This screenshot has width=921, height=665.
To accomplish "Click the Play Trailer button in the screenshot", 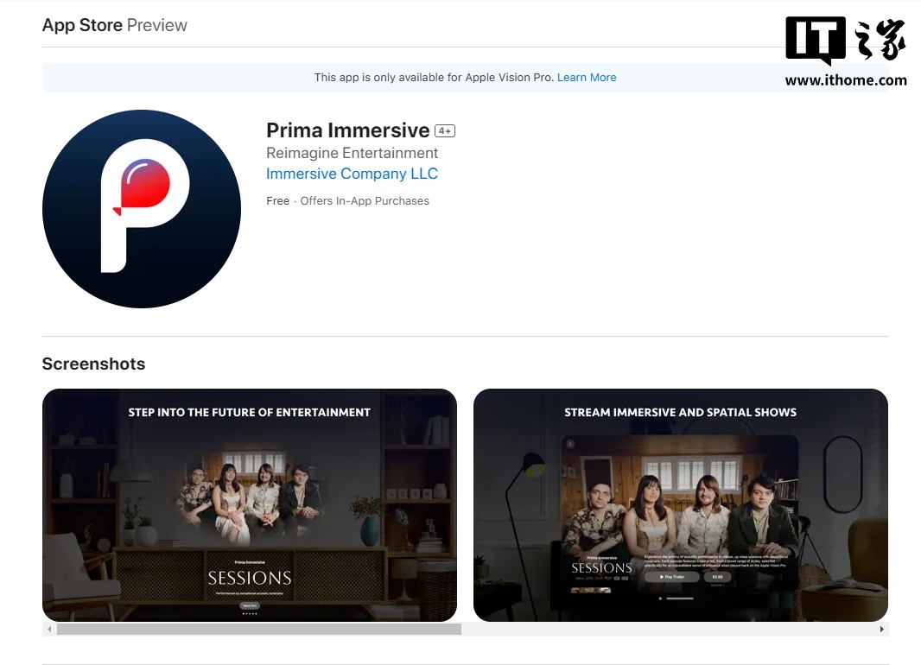I will click(x=671, y=576).
